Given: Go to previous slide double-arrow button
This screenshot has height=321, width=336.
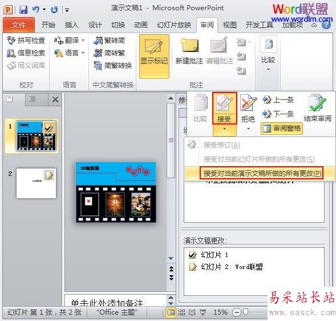Looking at the screenshot, I should coord(171,268).
